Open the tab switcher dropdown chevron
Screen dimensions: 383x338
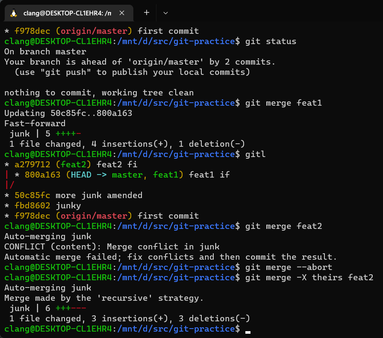click(x=165, y=13)
